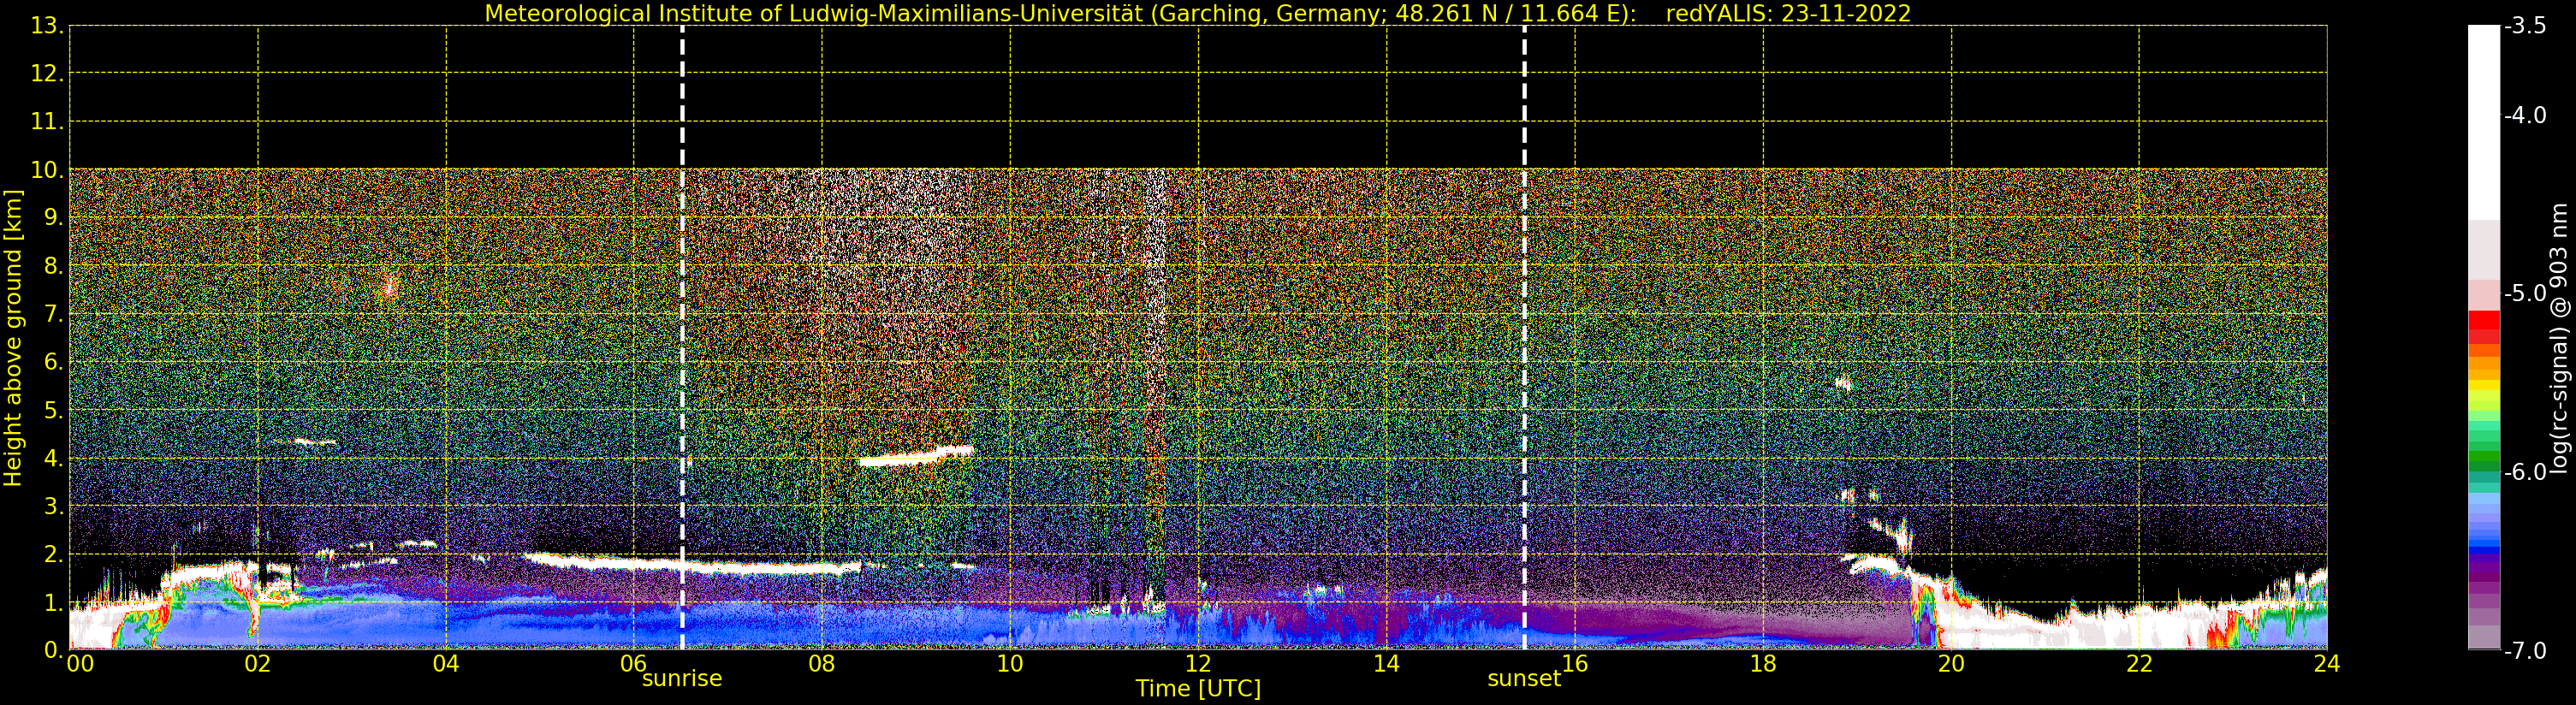This screenshot has height=705, width=2576.
Task: Click the colorbar tick label '-4.0'
Action: click(2525, 116)
